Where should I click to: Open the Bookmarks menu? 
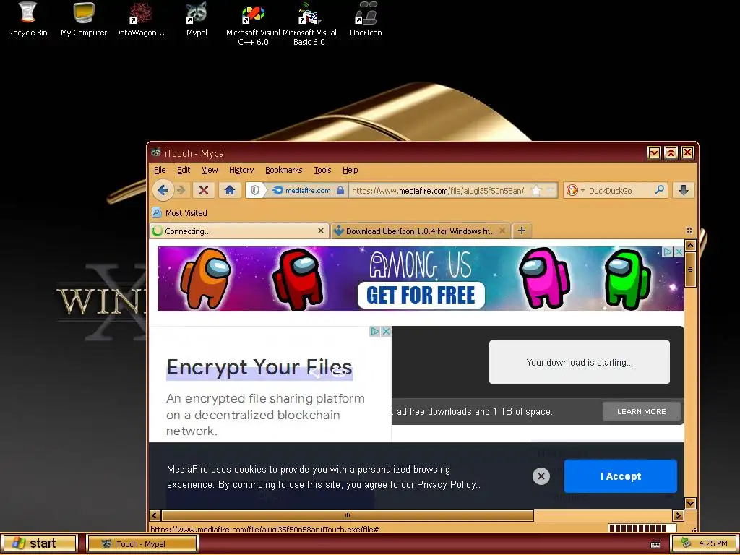coord(283,170)
